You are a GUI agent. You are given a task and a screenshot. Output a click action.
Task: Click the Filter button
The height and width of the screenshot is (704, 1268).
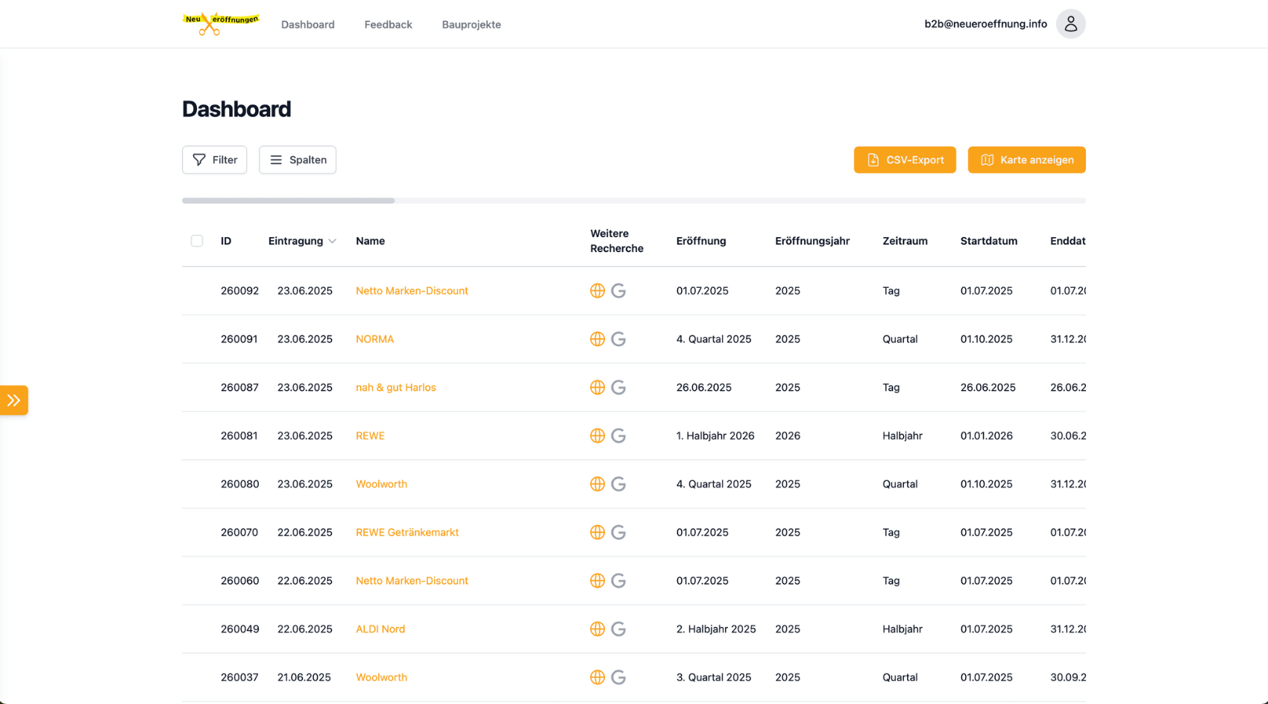coord(215,160)
